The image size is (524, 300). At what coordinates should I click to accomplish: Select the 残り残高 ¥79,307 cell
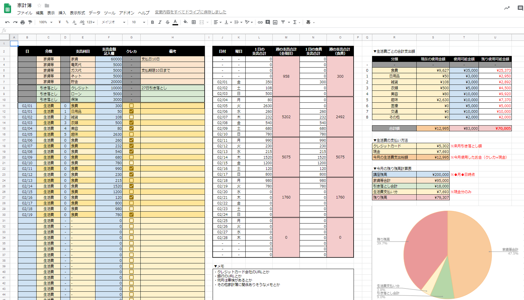(433, 198)
